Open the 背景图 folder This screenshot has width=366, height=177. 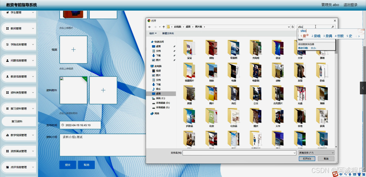point(234,50)
